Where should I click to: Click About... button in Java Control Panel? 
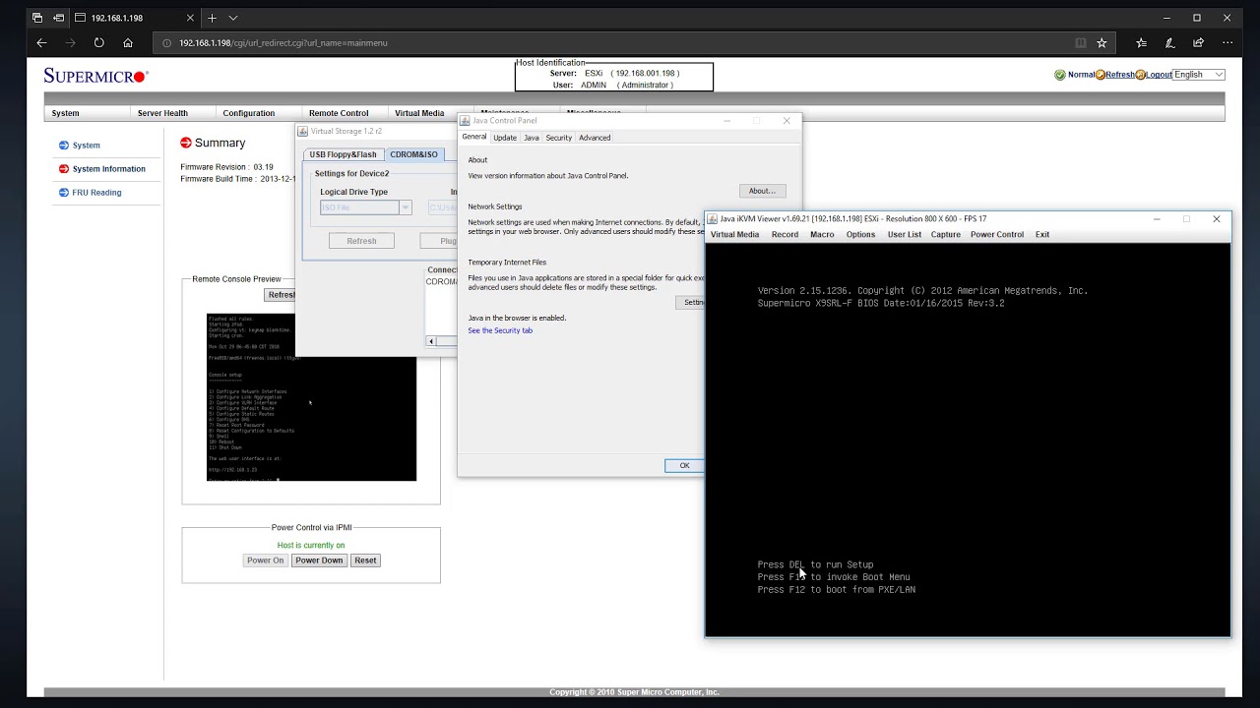click(762, 191)
